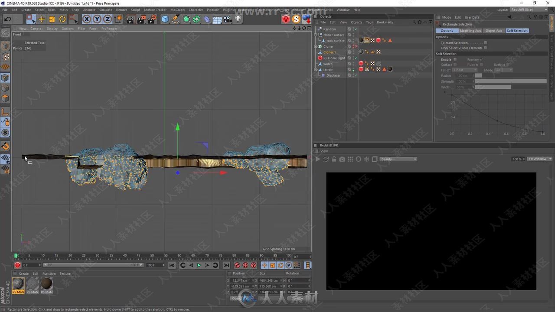The width and height of the screenshot is (555, 312).
Task: Enable Points mode in left palette
Action: tap(5, 78)
